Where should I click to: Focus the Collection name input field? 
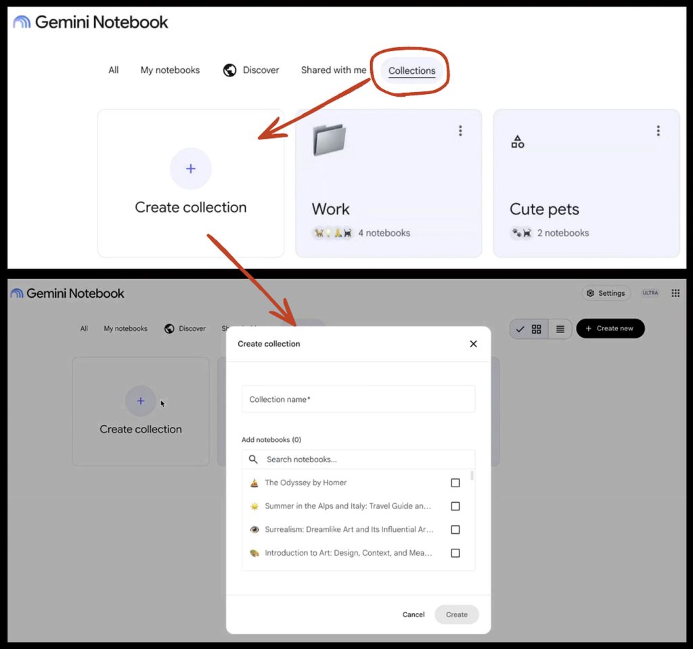click(359, 399)
